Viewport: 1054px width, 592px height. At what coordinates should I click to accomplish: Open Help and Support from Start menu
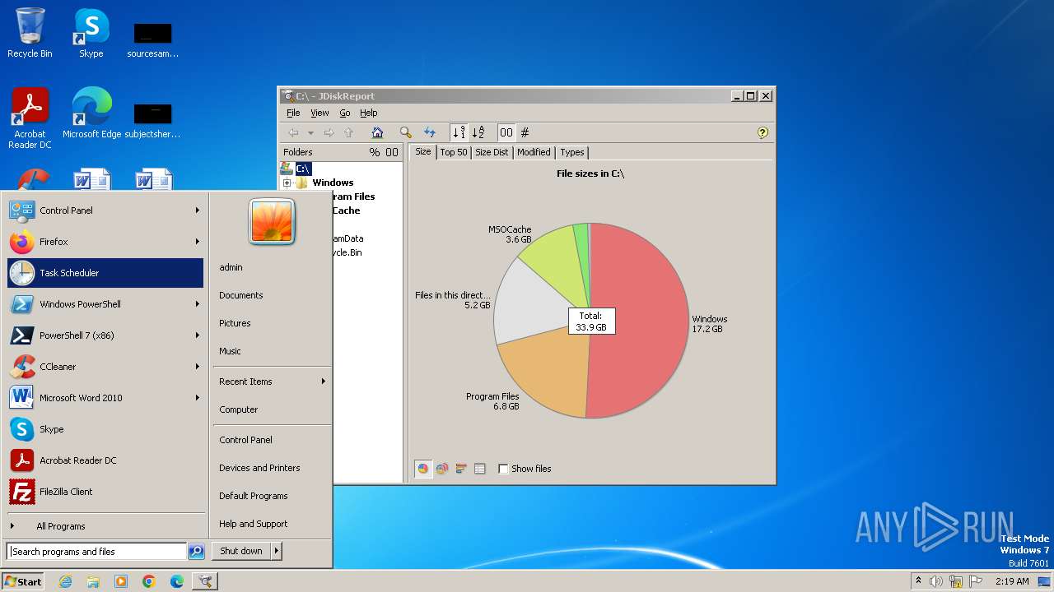[x=254, y=524]
